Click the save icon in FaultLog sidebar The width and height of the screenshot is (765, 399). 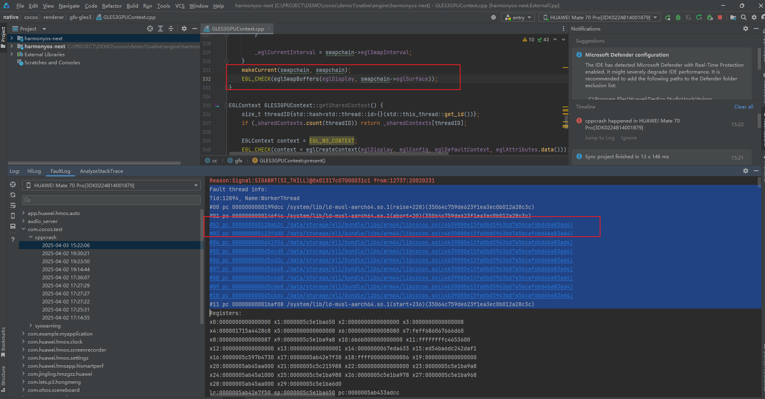point(13,226)
